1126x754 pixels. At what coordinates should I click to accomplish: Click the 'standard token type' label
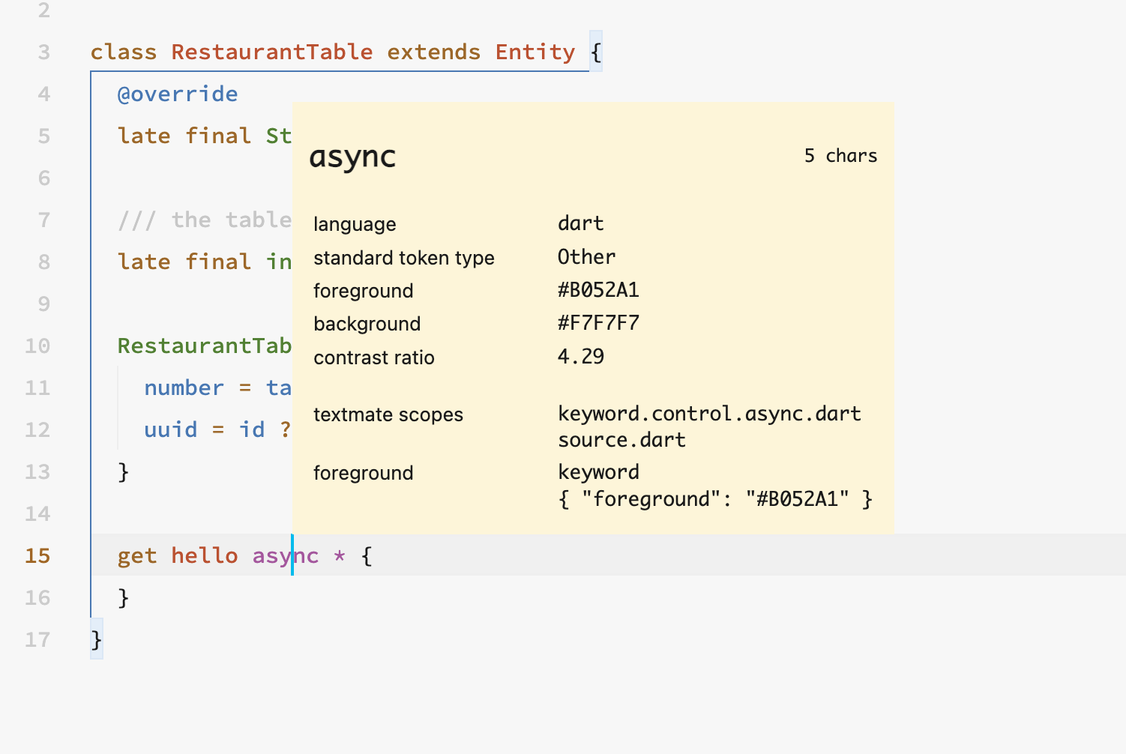(404, 258)
